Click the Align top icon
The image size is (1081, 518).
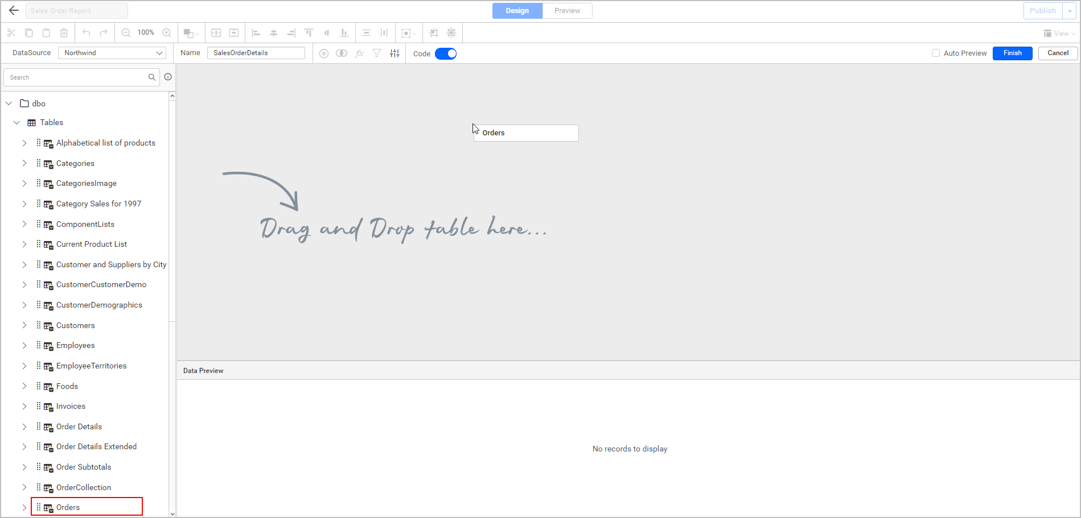tap(309, 33)
